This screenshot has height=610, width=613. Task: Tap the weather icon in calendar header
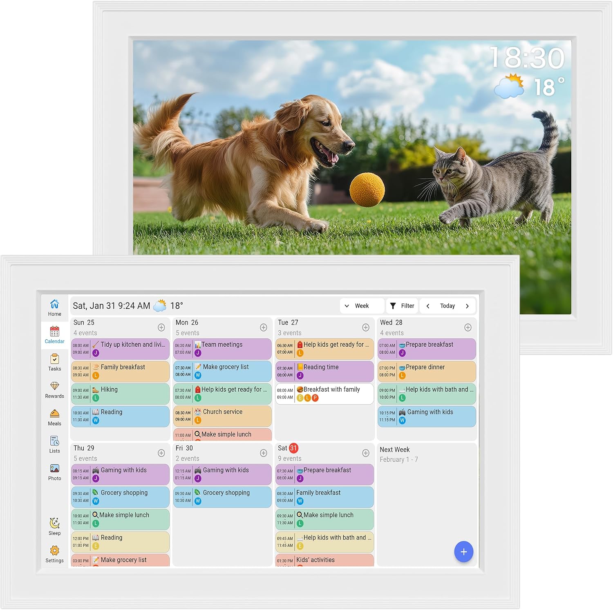[x=160, y=306]
